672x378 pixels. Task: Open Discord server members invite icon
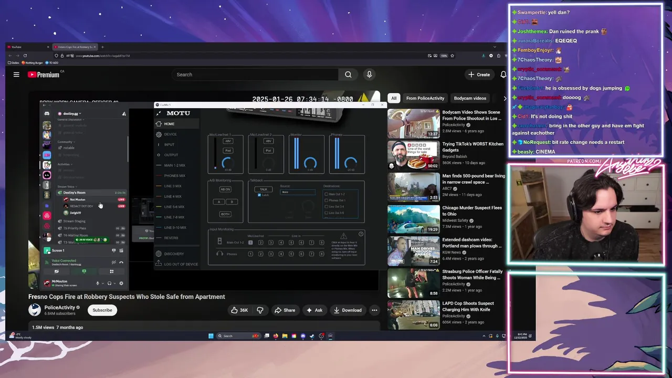(x=124, y=113)
